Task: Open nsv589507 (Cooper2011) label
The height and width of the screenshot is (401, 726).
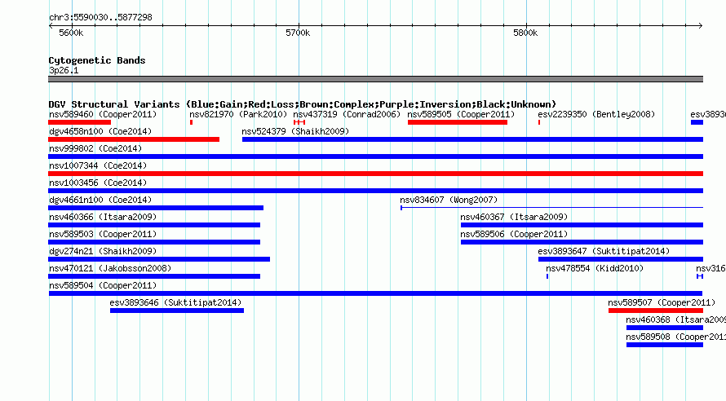Action: coord(662,302)
